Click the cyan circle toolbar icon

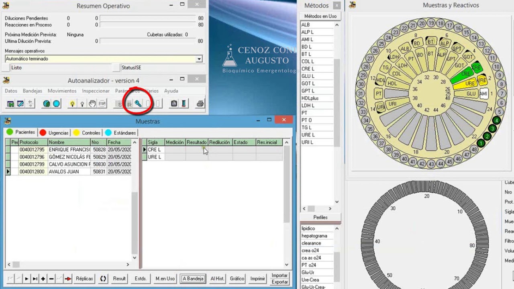(x=57, y=104)
